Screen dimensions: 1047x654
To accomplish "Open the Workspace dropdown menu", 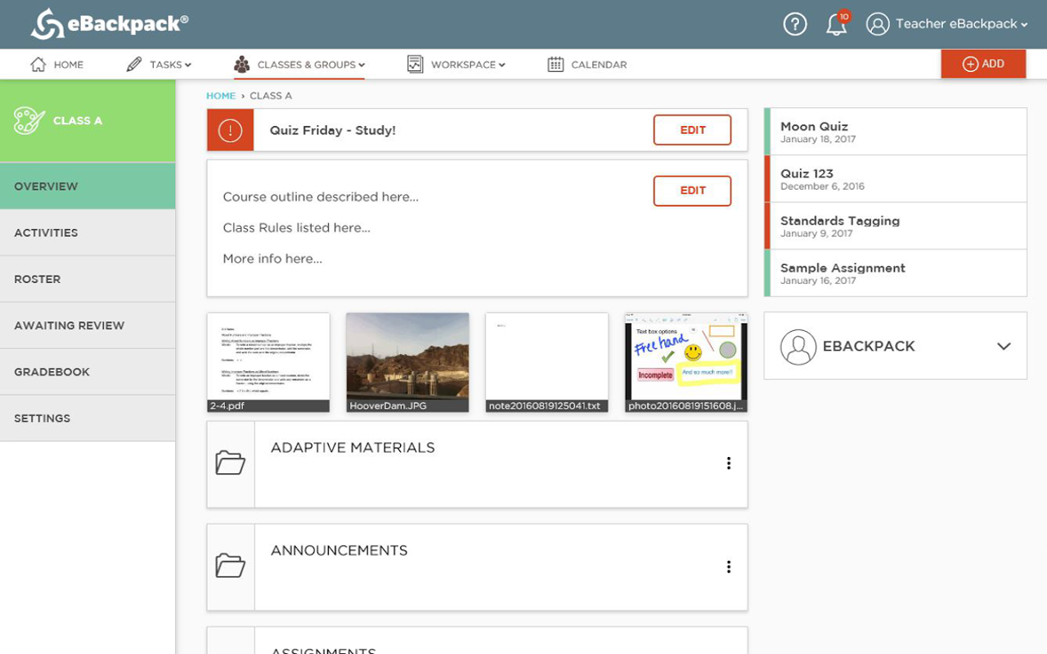I will pos(456,65).
